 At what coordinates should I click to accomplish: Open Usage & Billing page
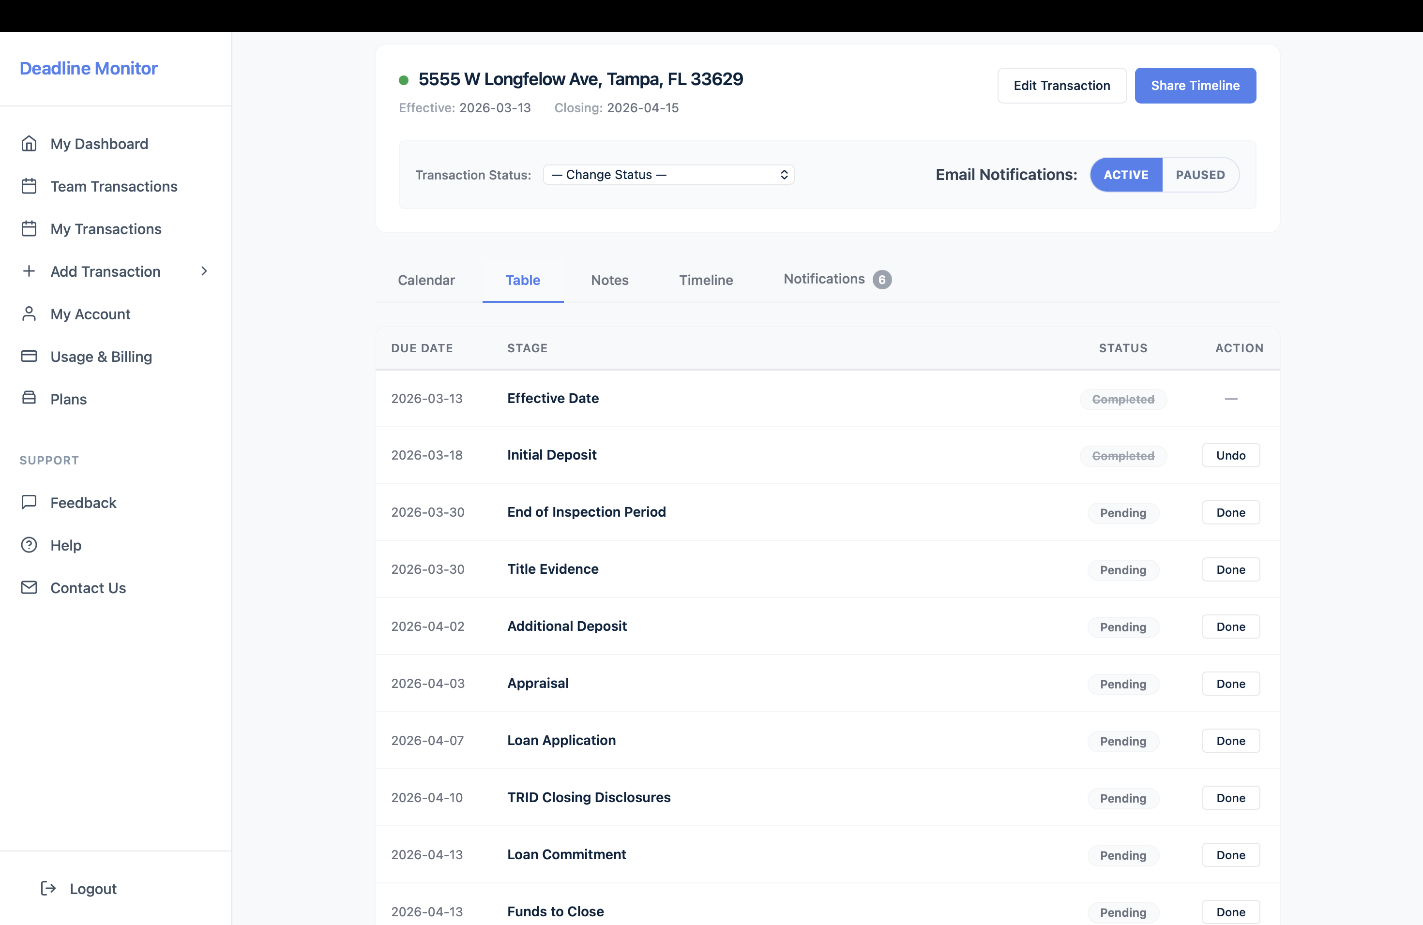[x=101, y=356]
